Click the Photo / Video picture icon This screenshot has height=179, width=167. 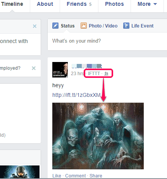(x=84, y=26)
